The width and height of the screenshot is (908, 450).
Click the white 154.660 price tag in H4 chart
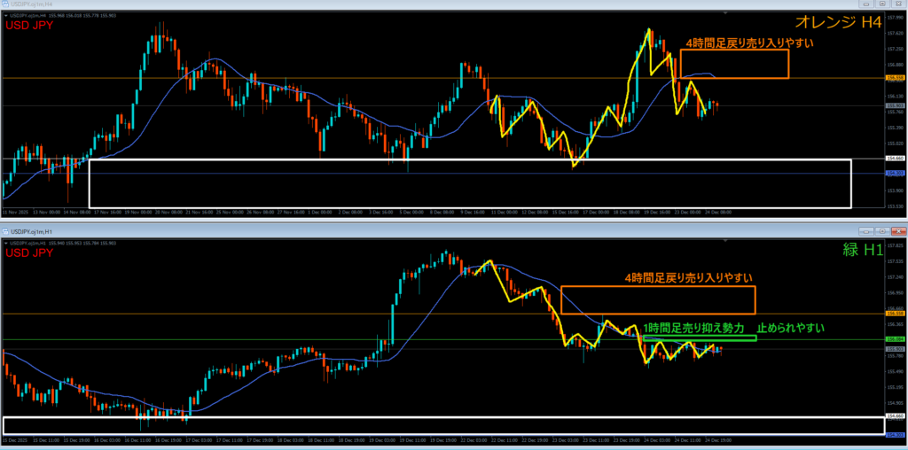click(896, 158)
